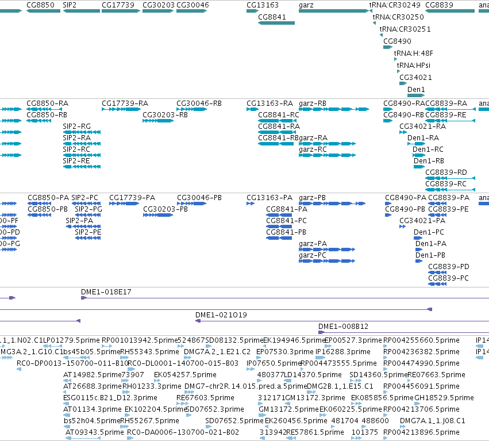Click the garz-PB protein
489x441 pixels.
click(x=332, y=204)
